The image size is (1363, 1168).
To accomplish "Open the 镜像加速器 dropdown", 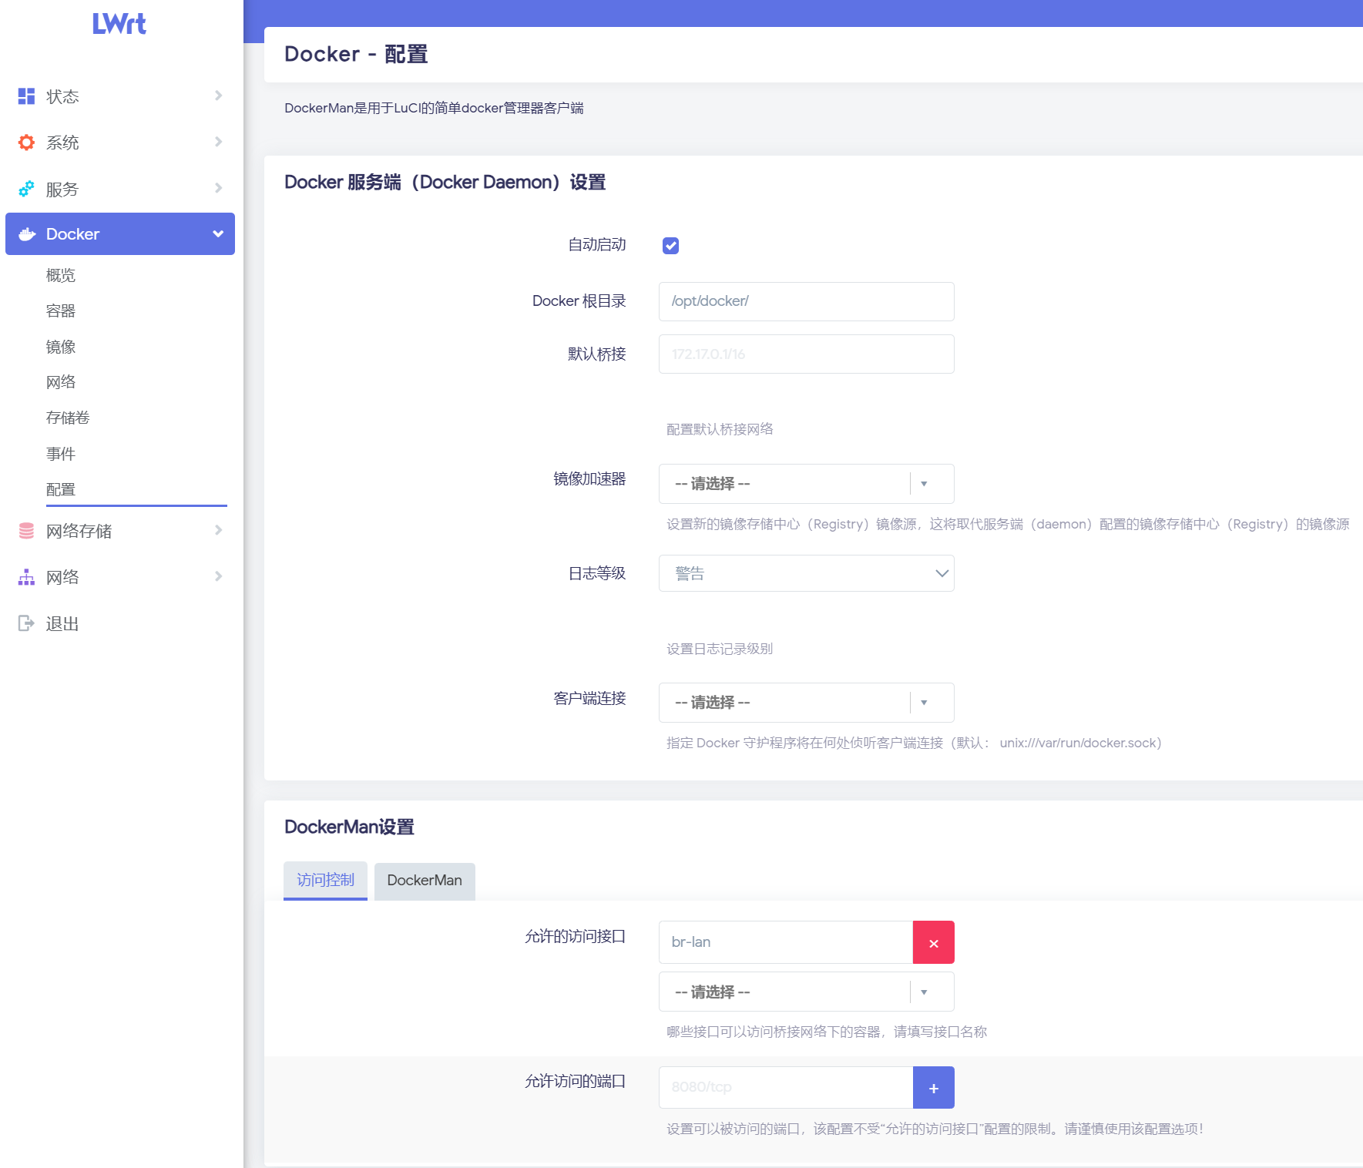I will [x=807, y=484].
